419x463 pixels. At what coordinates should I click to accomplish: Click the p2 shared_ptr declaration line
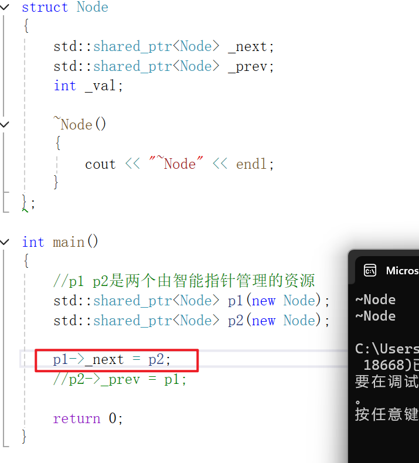[192, 321]
